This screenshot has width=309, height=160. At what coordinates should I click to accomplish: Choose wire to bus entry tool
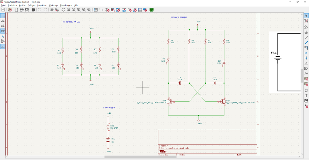pyautogui.click(x=306, y=48)
